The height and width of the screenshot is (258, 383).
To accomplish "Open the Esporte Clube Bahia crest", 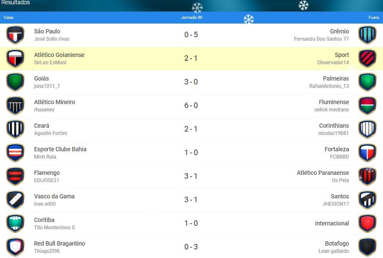I will 15,153.
